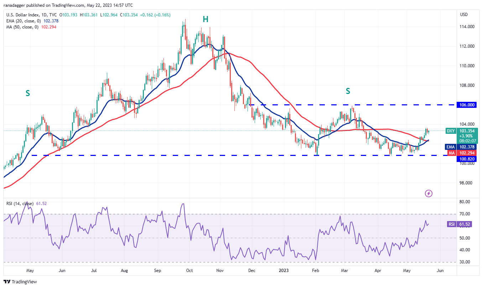
Task: Click Feb on the date axis
Action: (315, 271)
